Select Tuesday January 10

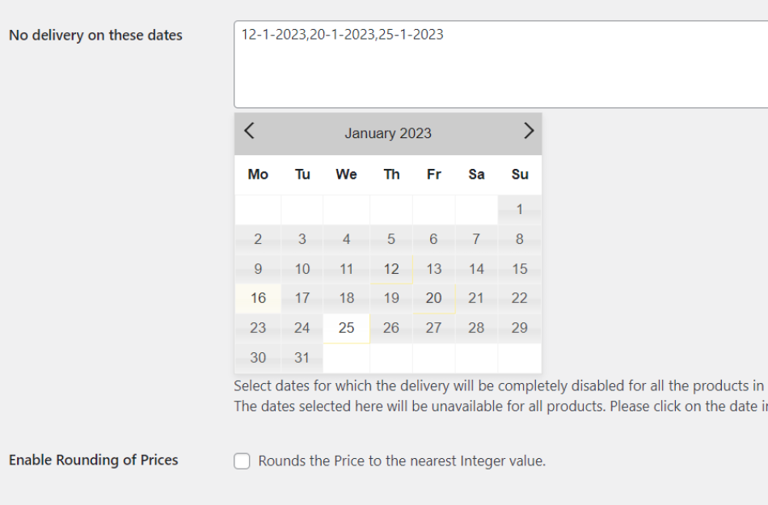[302, 269]
